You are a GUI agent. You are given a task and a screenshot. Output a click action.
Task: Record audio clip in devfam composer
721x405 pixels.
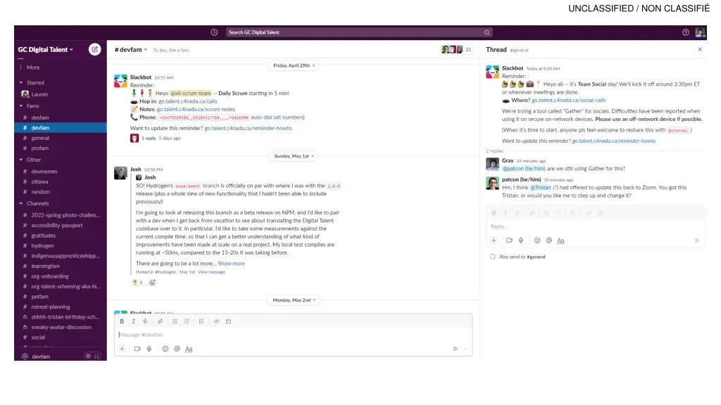pyautogui.click(x=149, y=349)
